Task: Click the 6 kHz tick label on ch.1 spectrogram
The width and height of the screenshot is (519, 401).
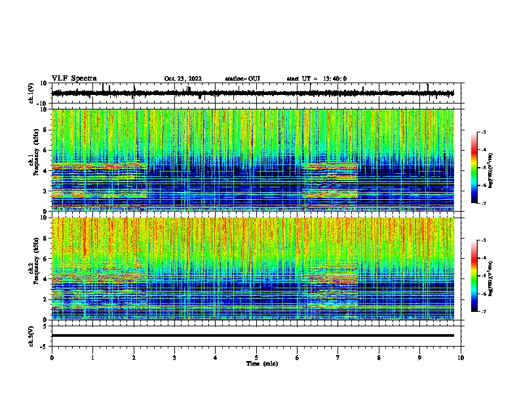Action: pos(45,150)
